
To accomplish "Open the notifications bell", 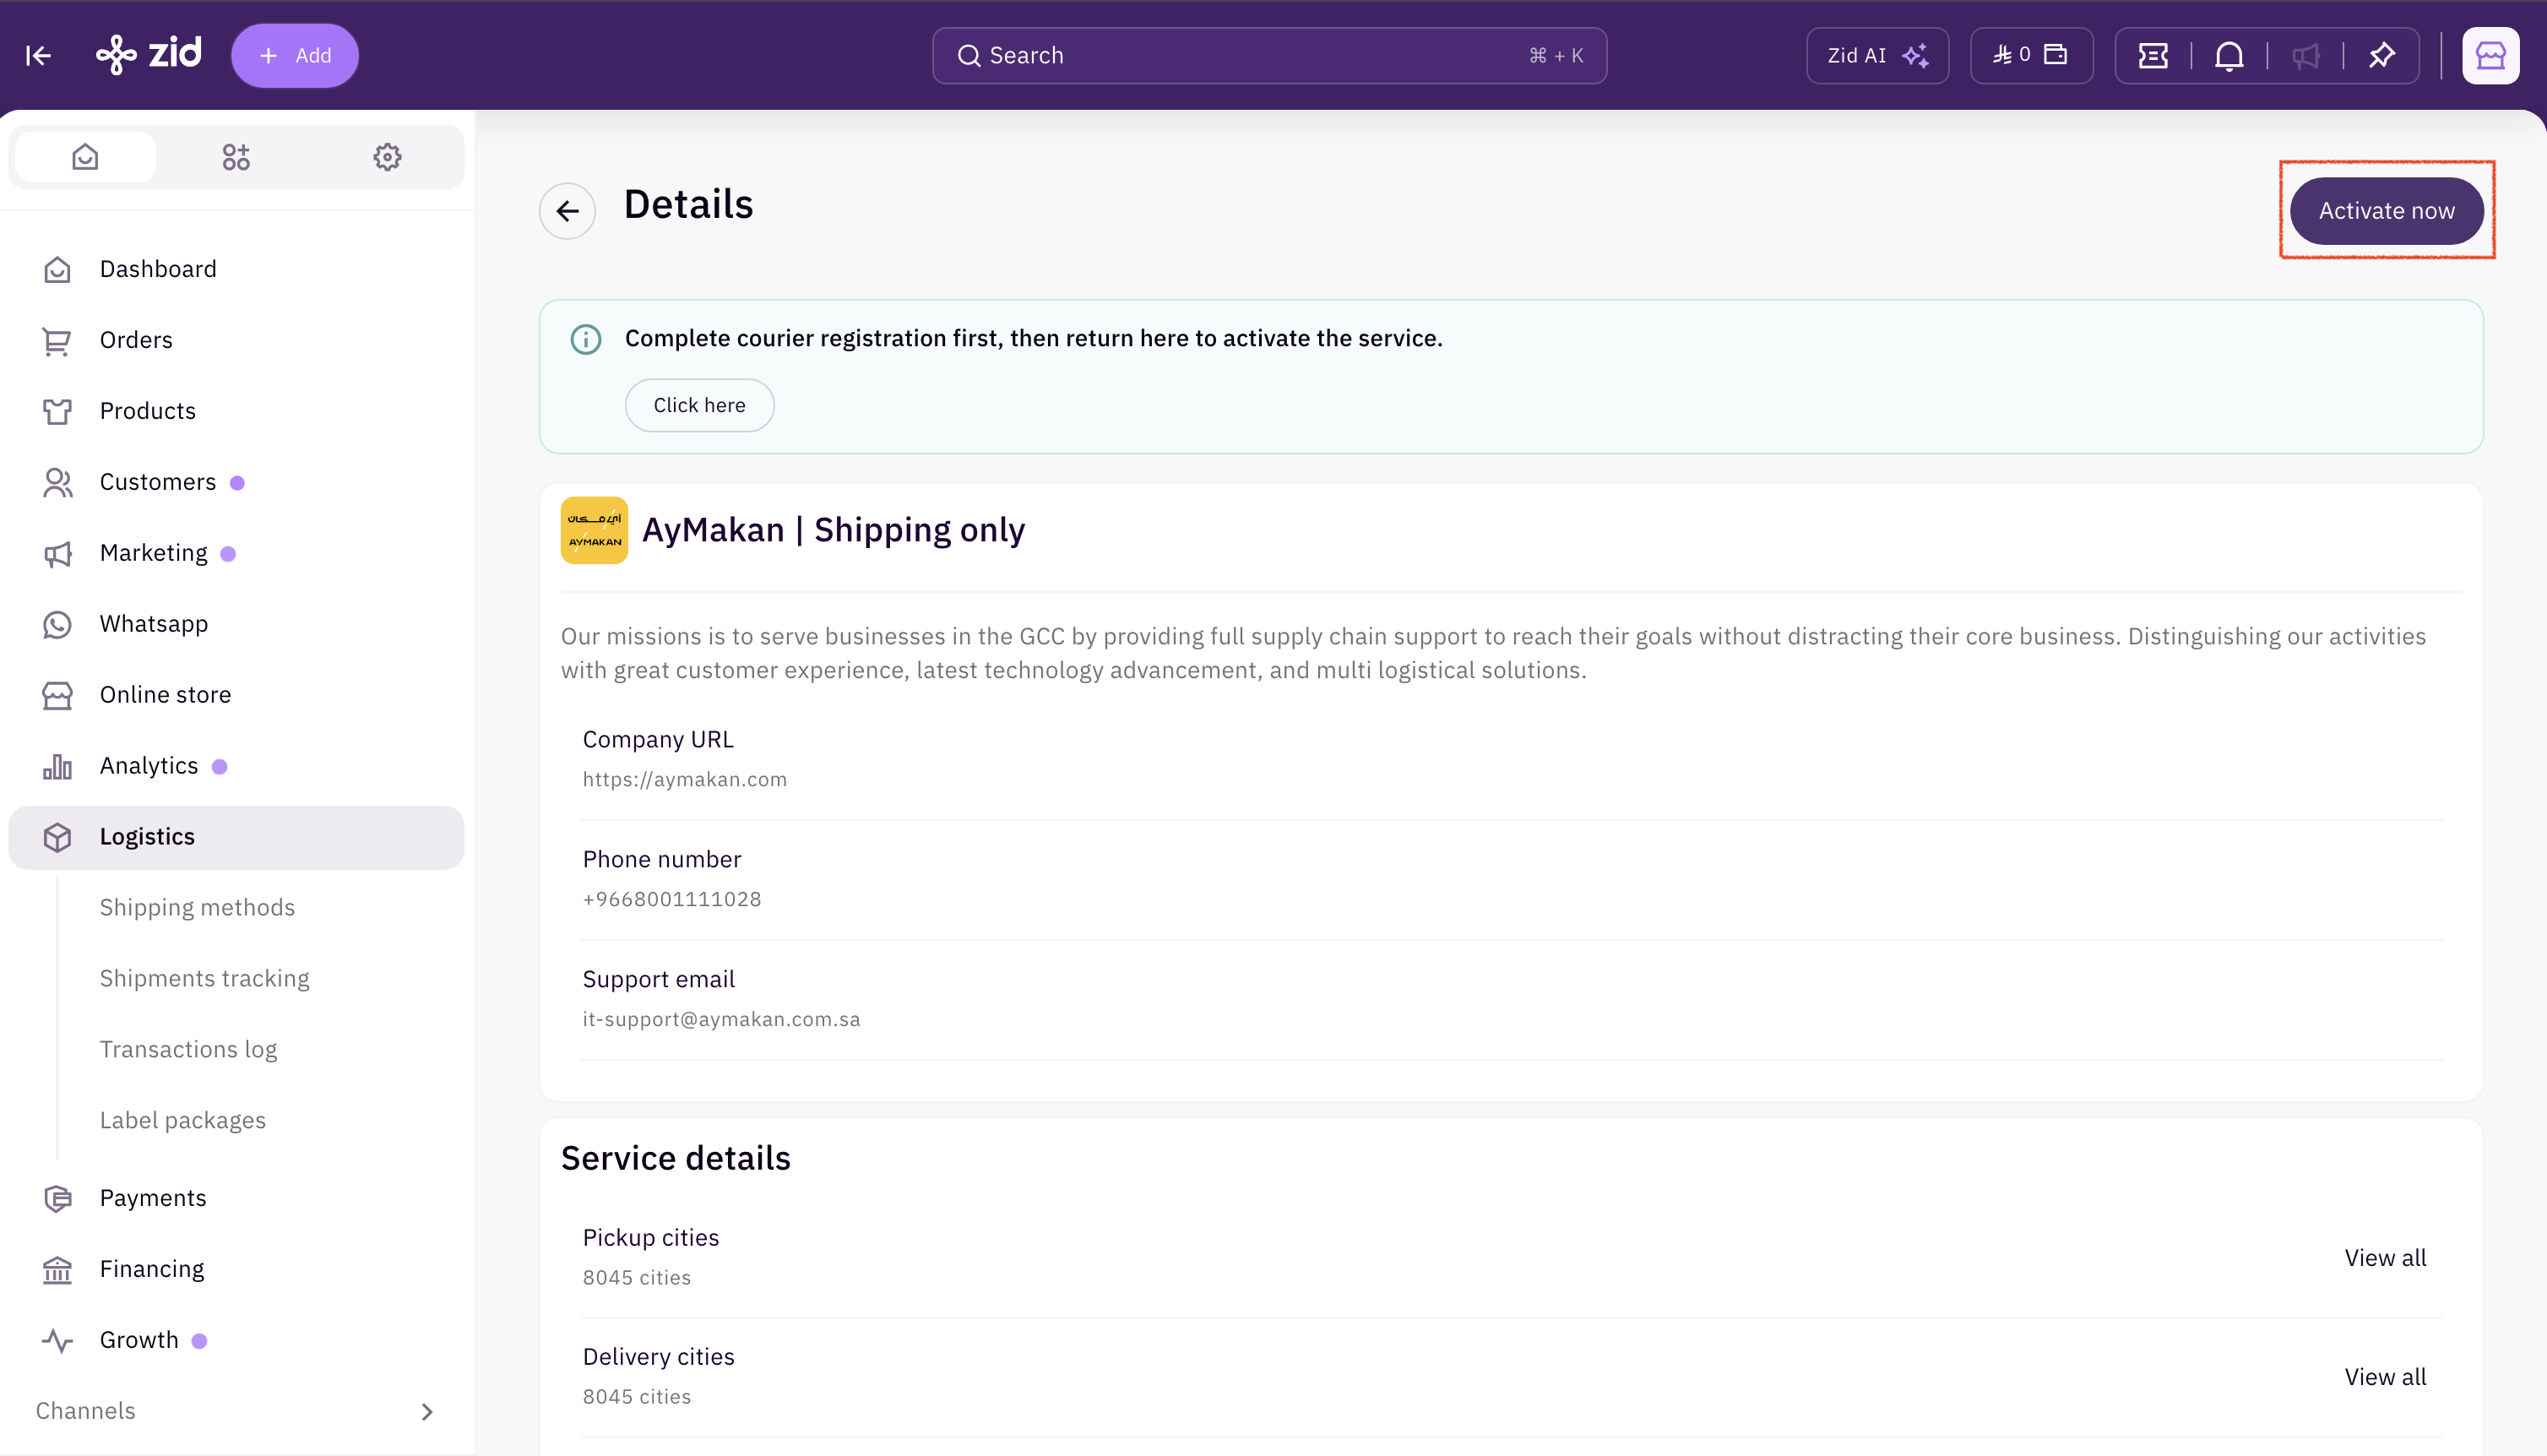I will [x=2229, y=56].
